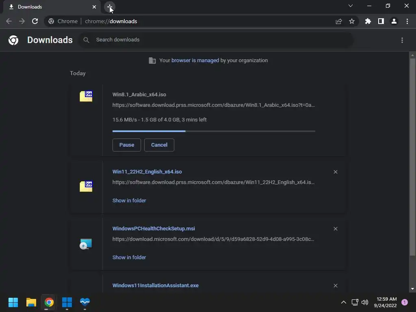Click the managed organization building icon
Viewport: 416px width, 312px height.
tap(152, 61)
